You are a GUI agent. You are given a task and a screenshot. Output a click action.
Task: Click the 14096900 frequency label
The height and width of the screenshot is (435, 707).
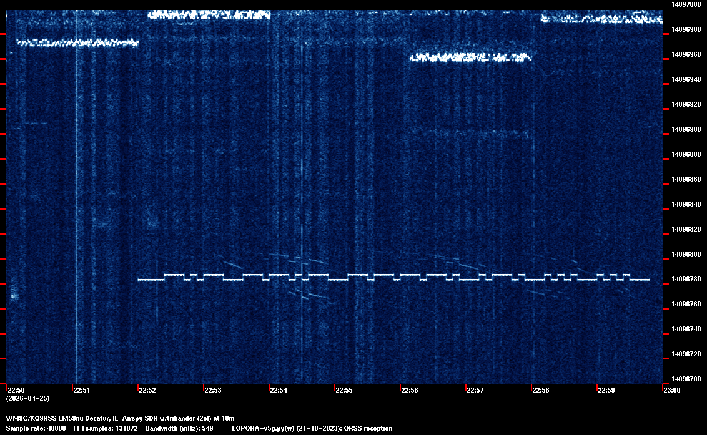coord(686,129)
